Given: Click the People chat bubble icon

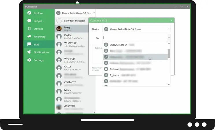Looking at the screenshot, I should (x=29, y=21).
